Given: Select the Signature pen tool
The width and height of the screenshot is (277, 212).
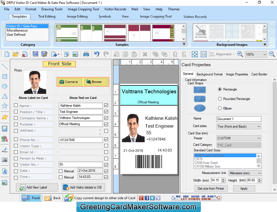Looking at the screenshot, I should point(4,150).
